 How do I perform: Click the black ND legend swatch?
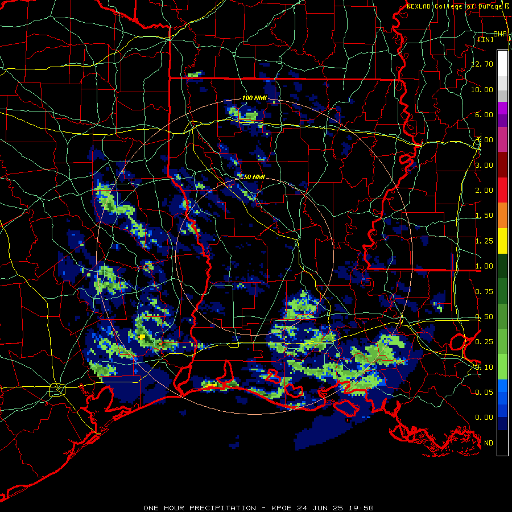[x=502, y=443]
